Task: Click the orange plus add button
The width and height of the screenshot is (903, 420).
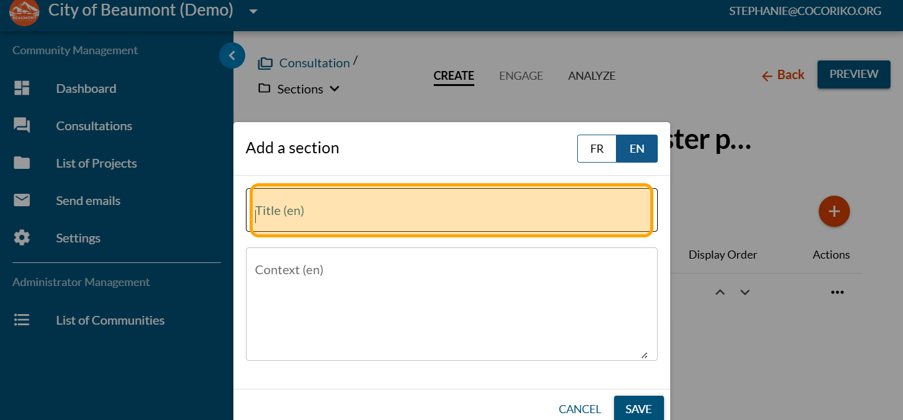Action: tap(834, 211)
